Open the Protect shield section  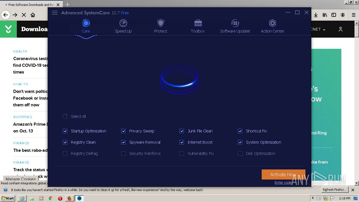pyautogui.click(x=160, y=26)
